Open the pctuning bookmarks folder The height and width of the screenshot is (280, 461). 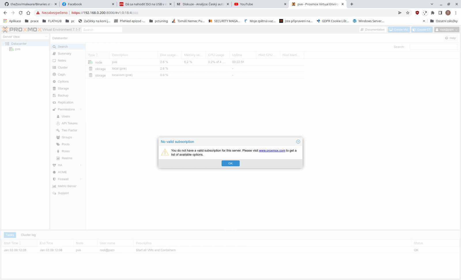(x=158, y=21)
